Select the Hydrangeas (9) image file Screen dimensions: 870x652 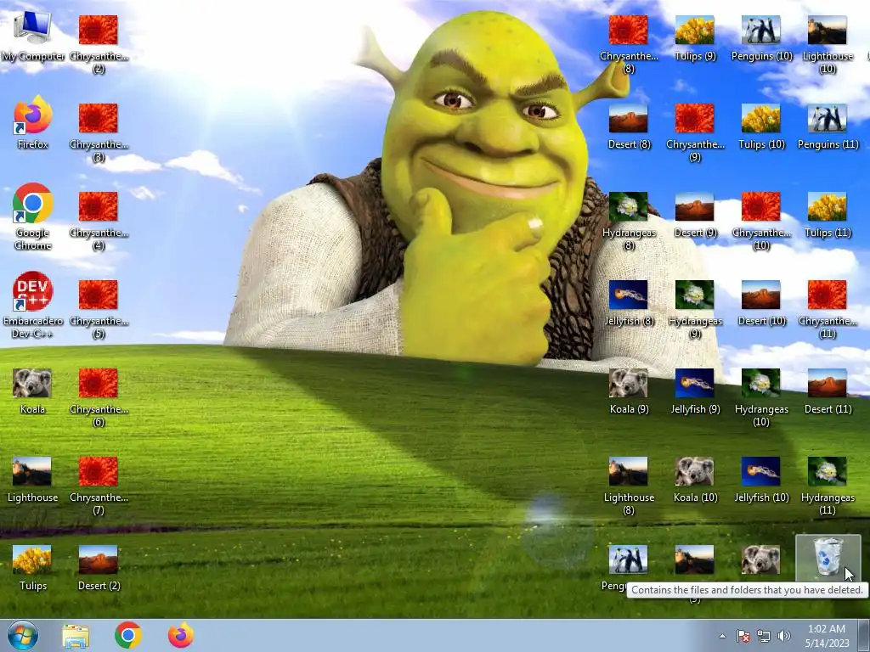tap(695, 309)
